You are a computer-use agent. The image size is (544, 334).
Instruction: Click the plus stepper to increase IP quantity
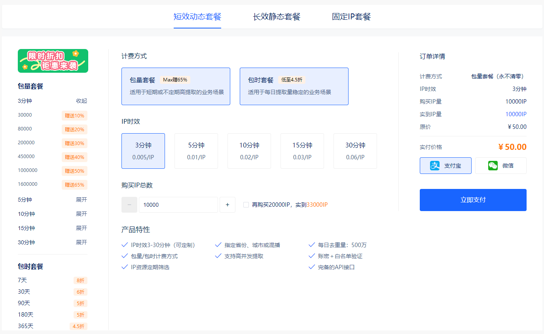[227, 204]
